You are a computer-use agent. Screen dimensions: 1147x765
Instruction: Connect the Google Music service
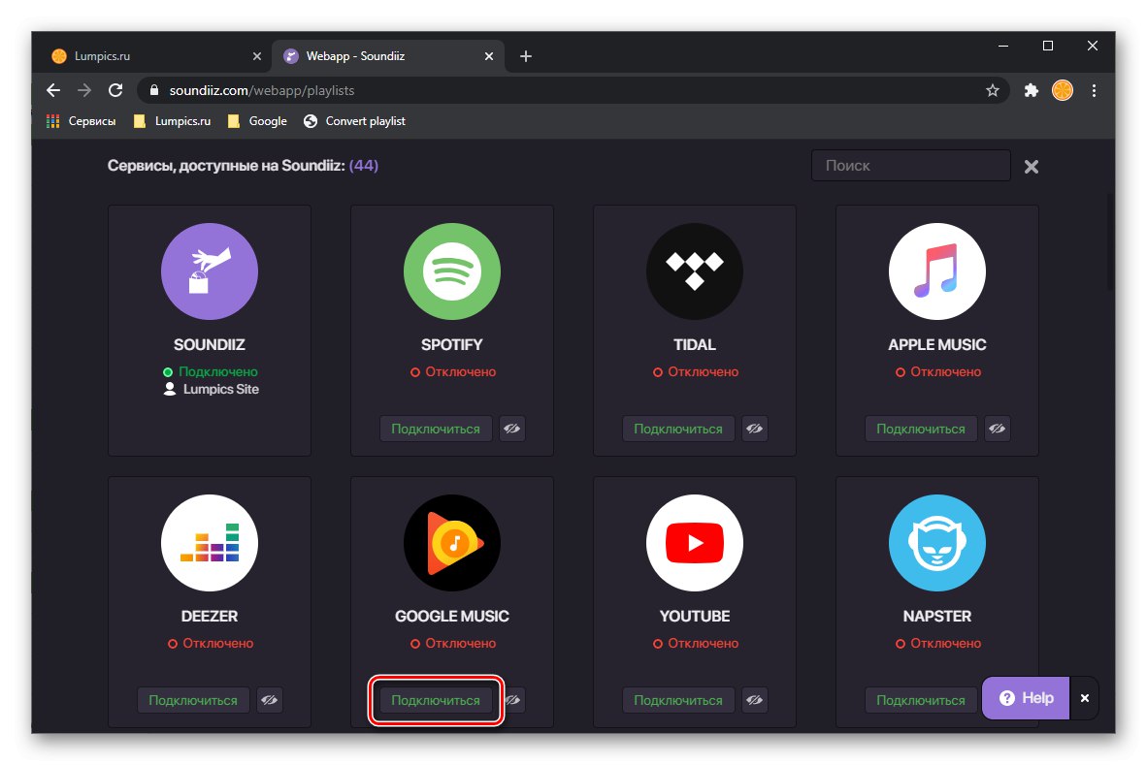[x=436, y=700]
